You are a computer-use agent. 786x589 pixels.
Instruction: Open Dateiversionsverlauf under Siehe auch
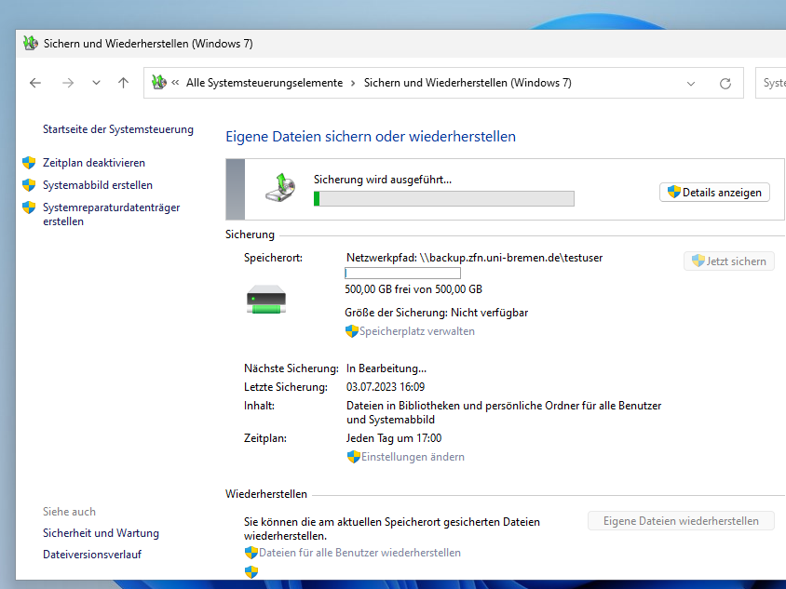click(x=92, y=555)
